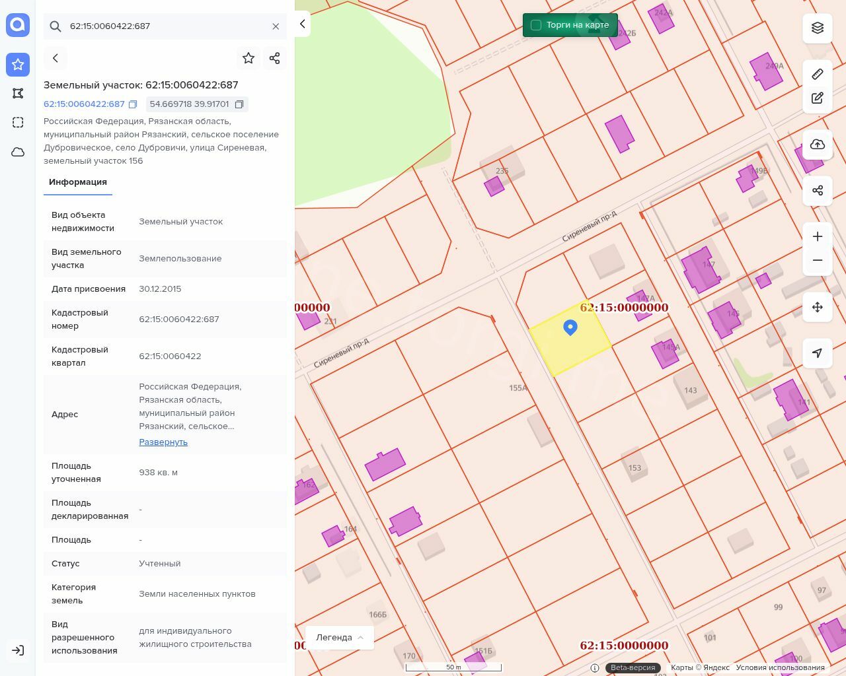Select the ruler measurement tool
The height and width of the screenshot is (676, 846).
[818, 74]
